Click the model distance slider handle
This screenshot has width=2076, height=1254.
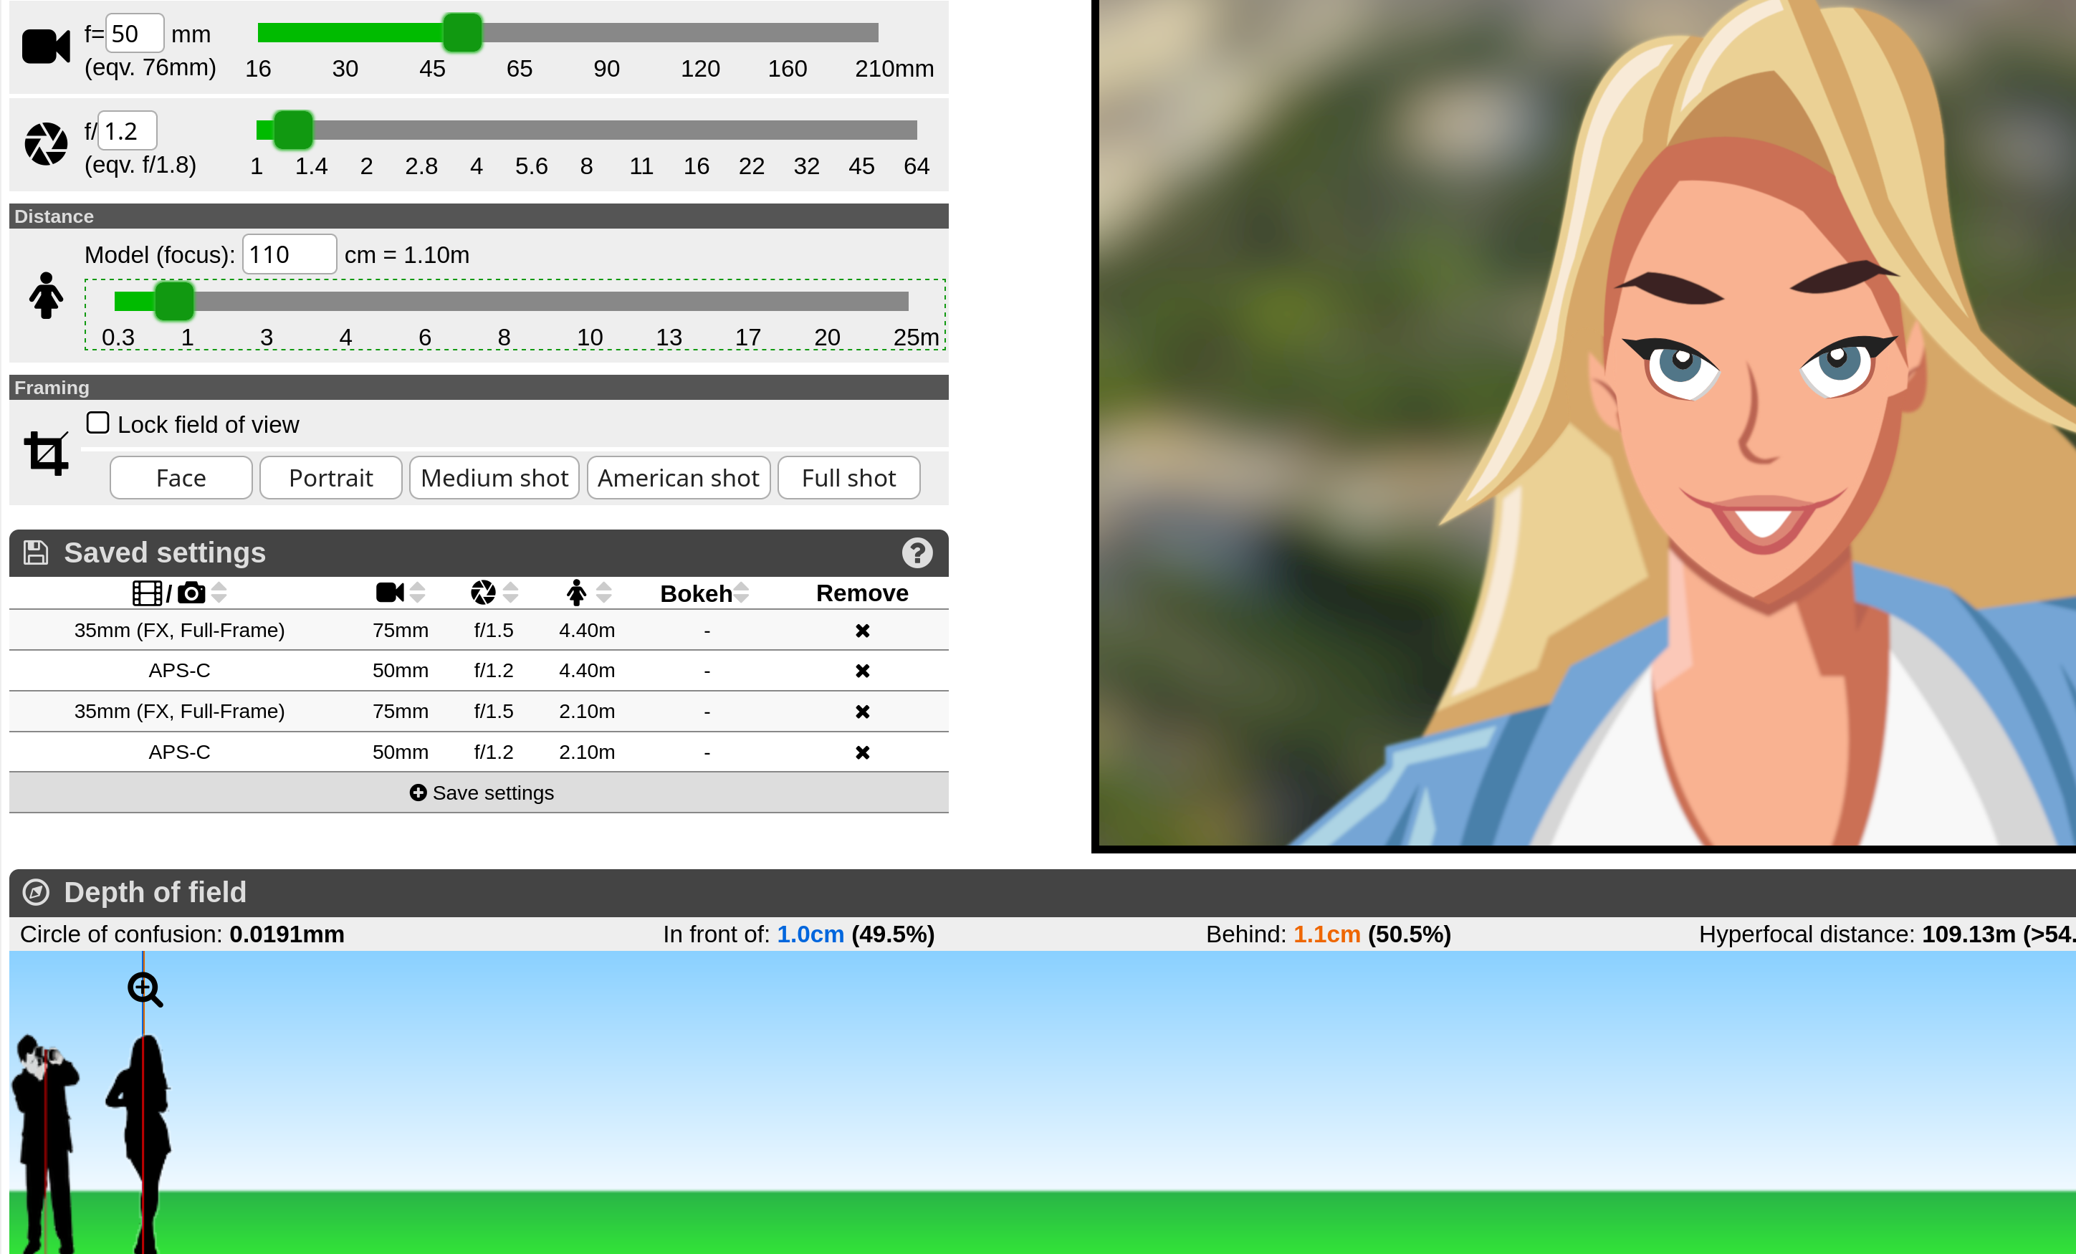(x=174, y=301)
